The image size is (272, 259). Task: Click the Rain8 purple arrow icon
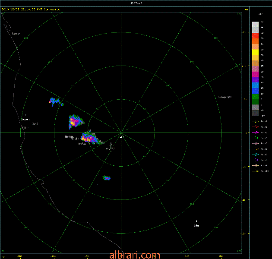point(256,160)
